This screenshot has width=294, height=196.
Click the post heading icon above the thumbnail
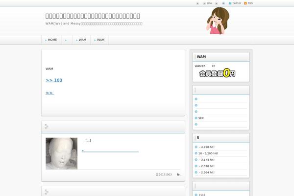point(47,127)
